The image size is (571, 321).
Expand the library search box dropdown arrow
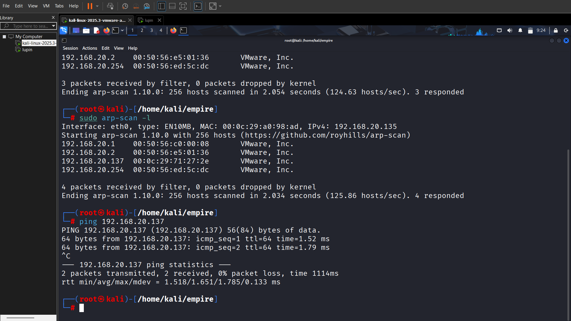coord(53,26)
